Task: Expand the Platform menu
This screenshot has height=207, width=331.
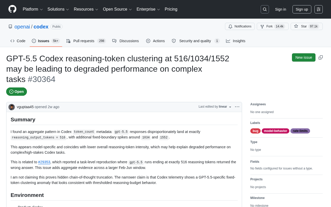Action: point(33,9)
